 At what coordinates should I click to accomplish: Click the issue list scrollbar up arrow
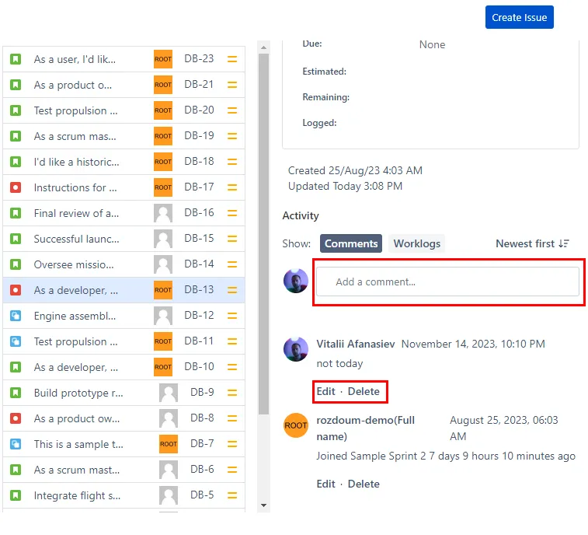pyautogui.click(x=263, y=47)
